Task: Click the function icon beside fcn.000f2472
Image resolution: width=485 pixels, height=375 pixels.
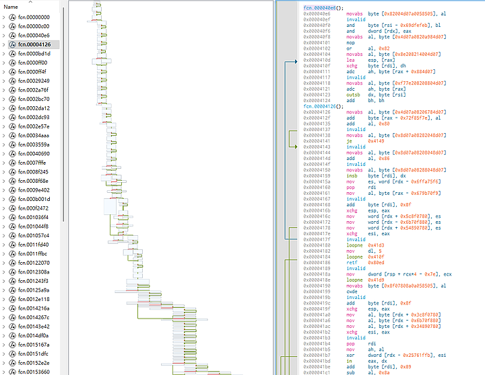Action: [x=12, y=208]
